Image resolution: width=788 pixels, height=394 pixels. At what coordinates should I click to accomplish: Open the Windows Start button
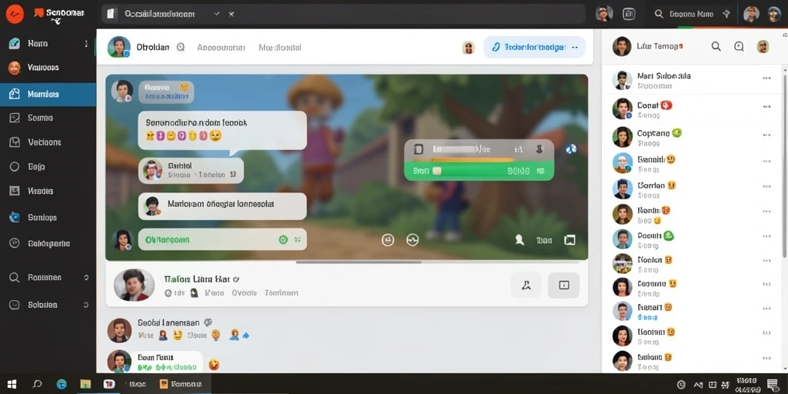coord(12,384)
